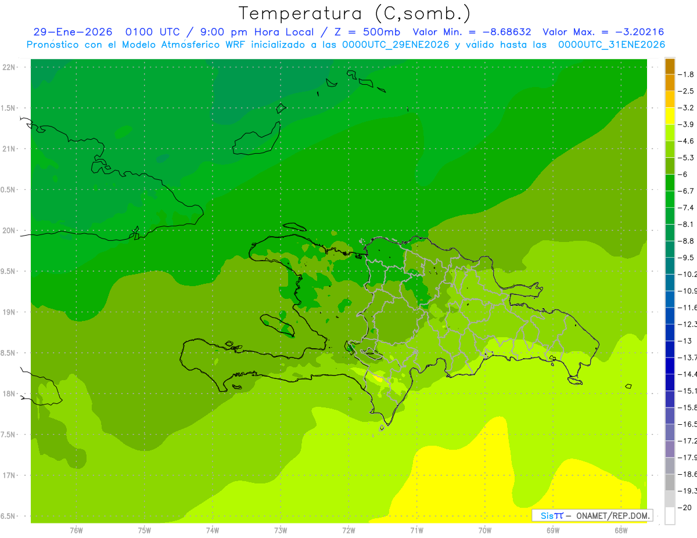Image resolution: width=697 pixels, height=538 pixels.
Task: Click the "-20" colorbar value
Action: [684, 507]
